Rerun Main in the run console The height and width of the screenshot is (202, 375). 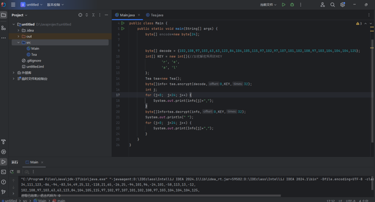pyautogui.click(x=12, y=172)
